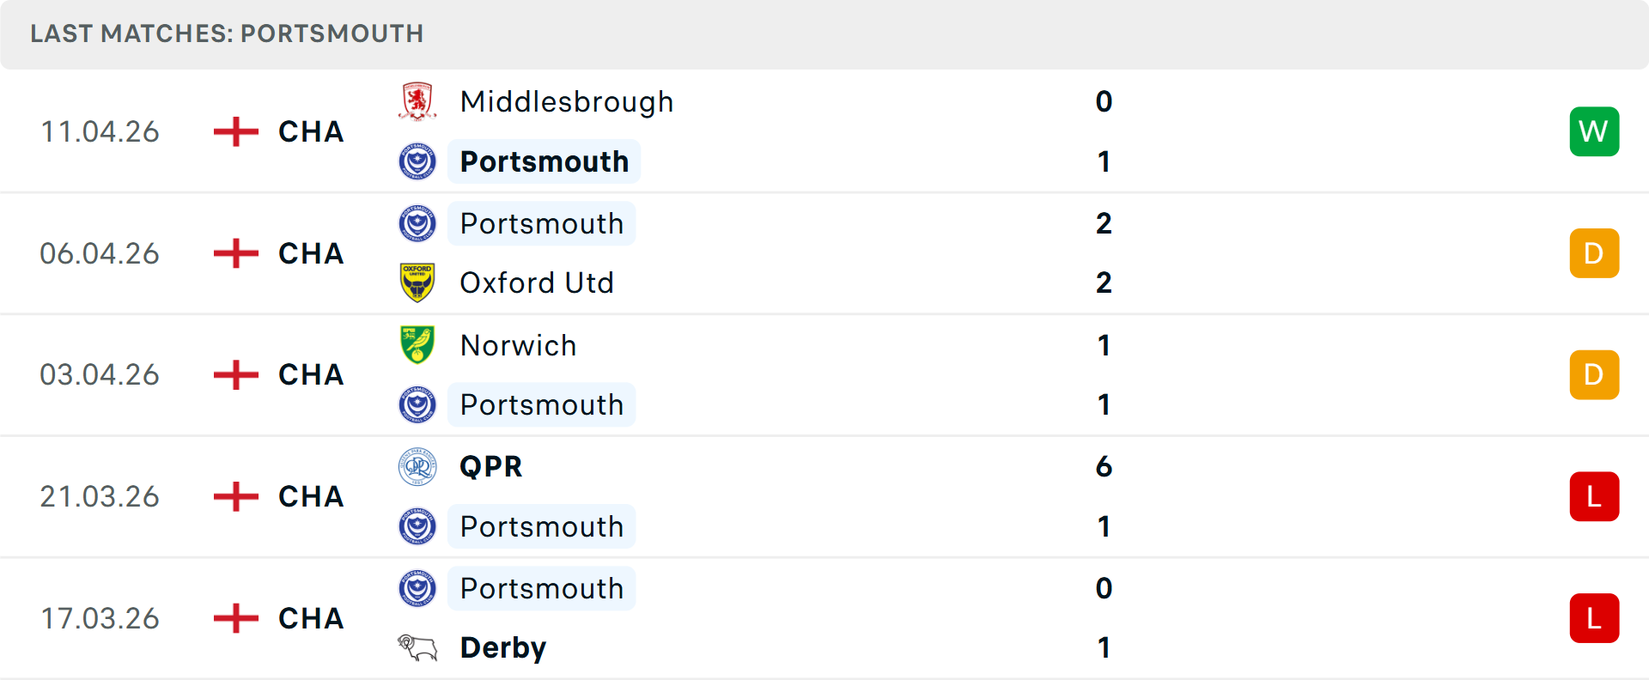1649x680 pixels.
Task: Click the LAST MATCHES: PORTSMOUTH header
Action: [226, 33]
